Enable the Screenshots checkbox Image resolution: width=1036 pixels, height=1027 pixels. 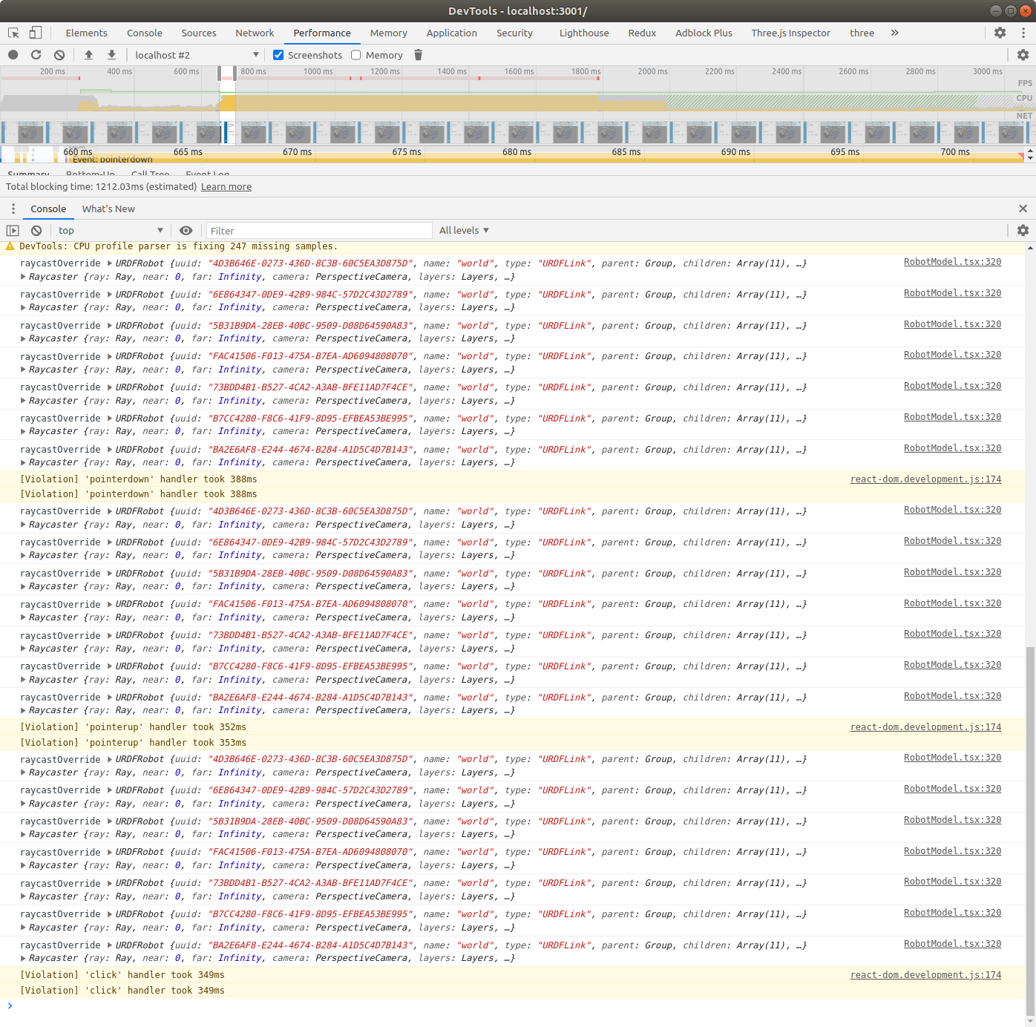(x=278, y=55)
